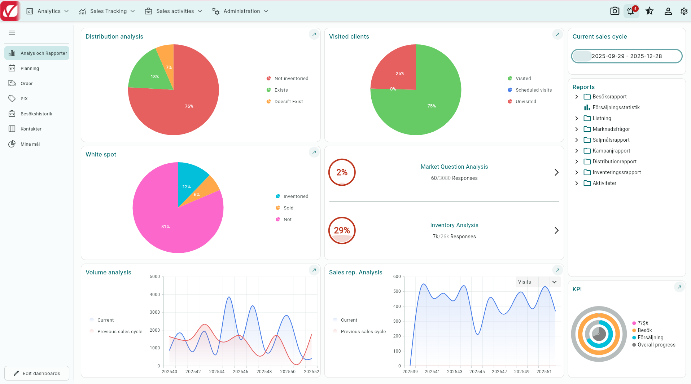Expand Visited clients widget arrow
691x384 pixels.
tap(557, 34)
